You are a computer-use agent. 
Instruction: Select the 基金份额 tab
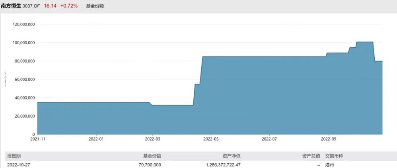(x=95, y=6)
